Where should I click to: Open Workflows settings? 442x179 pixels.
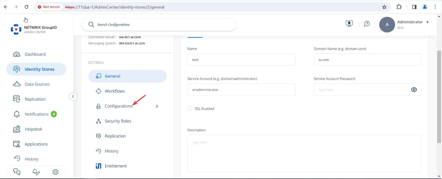[115, 91]
